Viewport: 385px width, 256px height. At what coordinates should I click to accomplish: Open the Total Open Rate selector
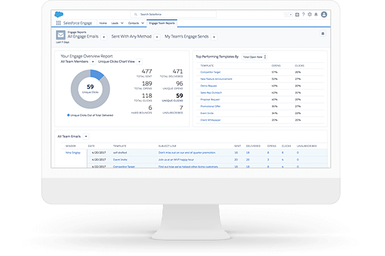[253, 57]
